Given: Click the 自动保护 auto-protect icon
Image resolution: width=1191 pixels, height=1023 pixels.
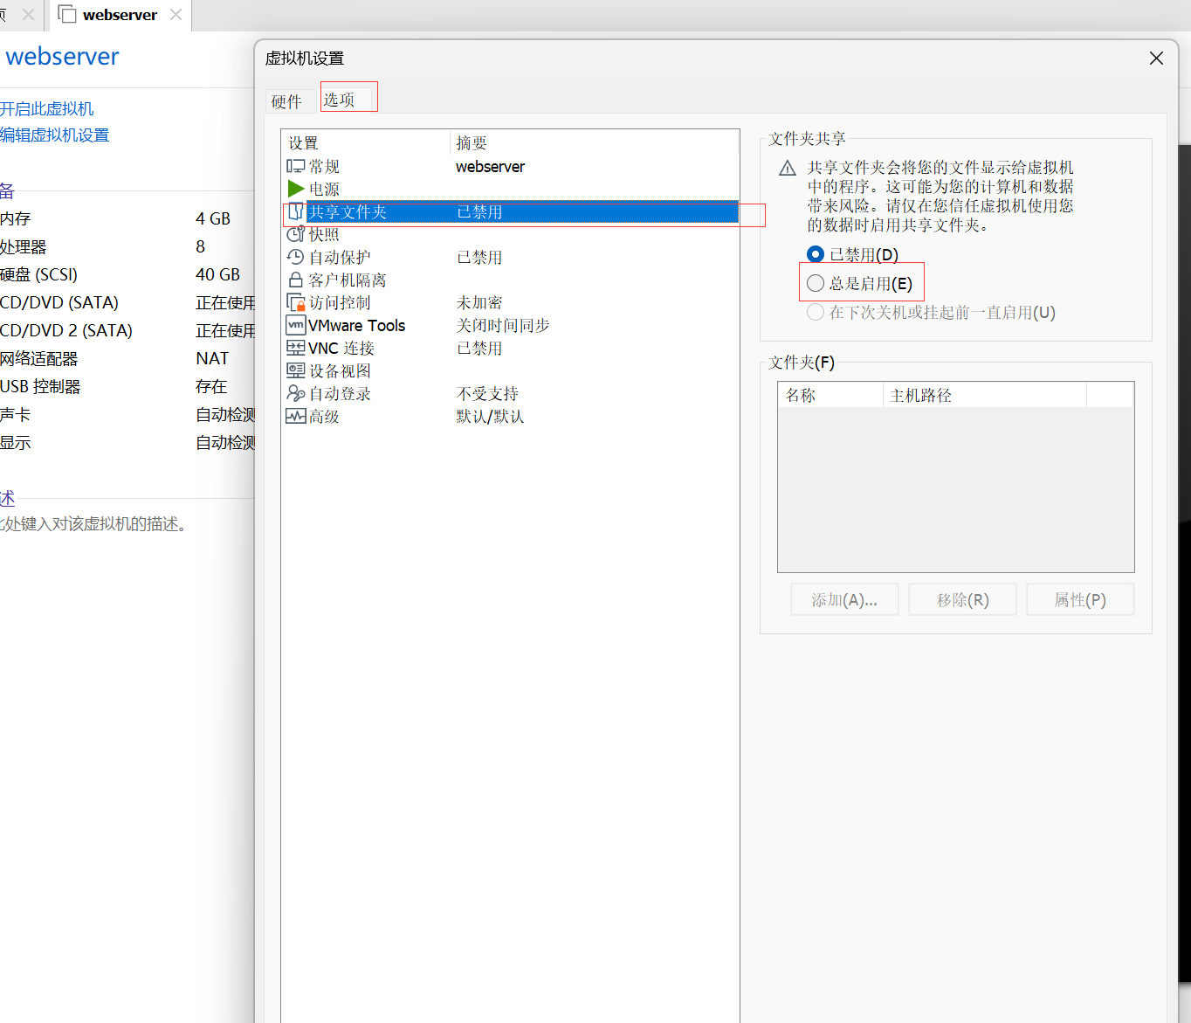Looking at the screenshot, I should coord(297,257).
